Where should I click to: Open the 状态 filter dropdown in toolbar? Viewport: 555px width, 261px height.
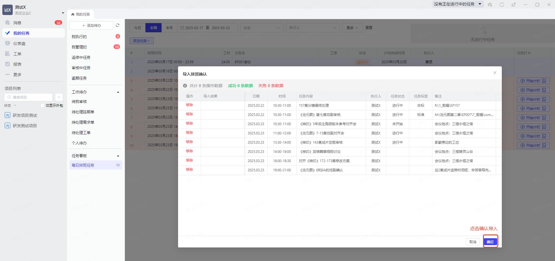pyautogui.click(x=262, y=28)
